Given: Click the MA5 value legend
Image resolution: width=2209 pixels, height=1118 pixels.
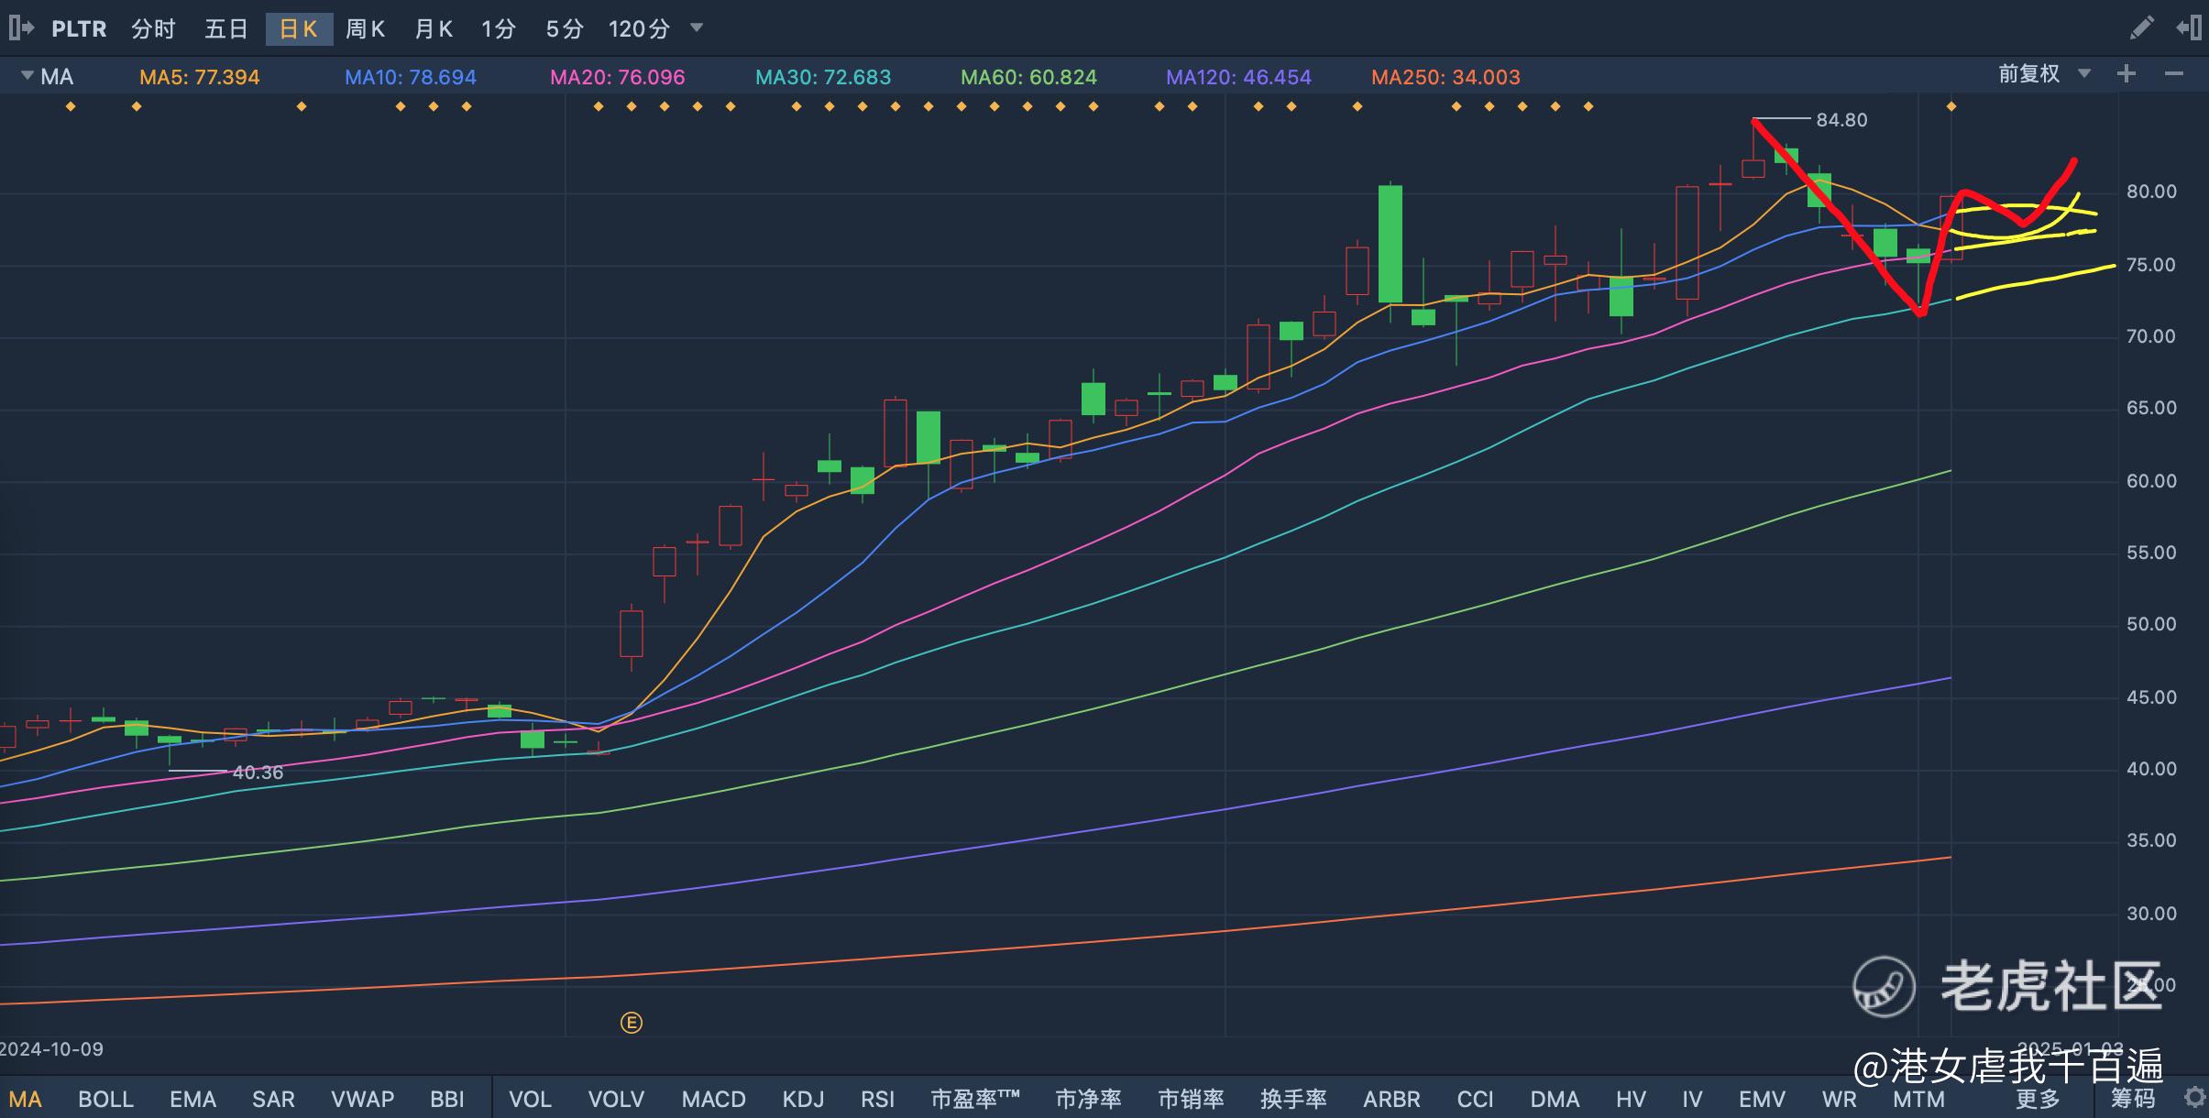Looking at the screenshot, I should [x=199, y=77].
